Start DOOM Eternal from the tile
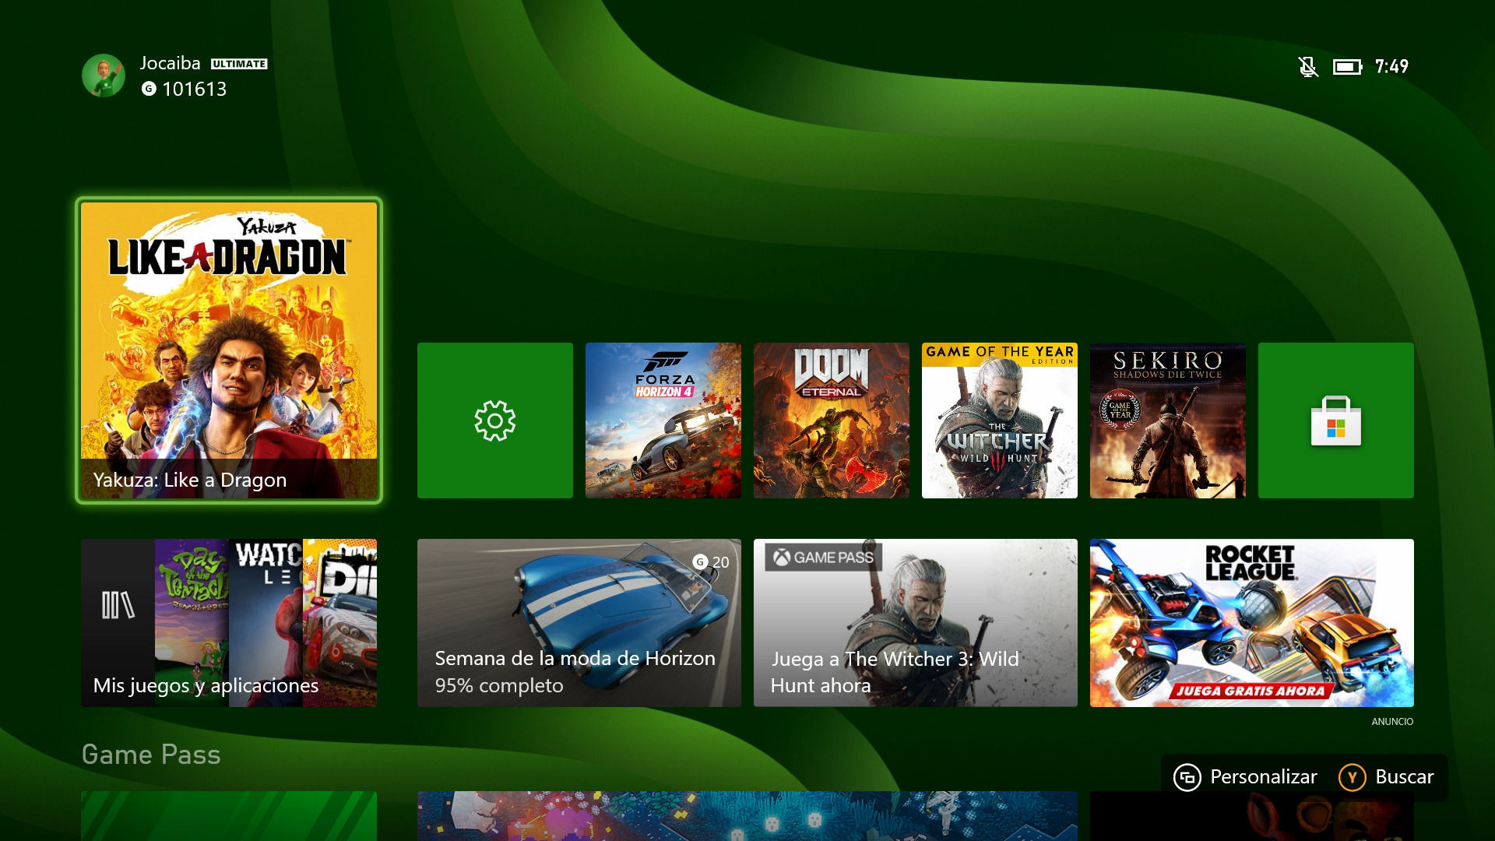The width and height of the screenshot is (1495, 841). tap(831, 420)
